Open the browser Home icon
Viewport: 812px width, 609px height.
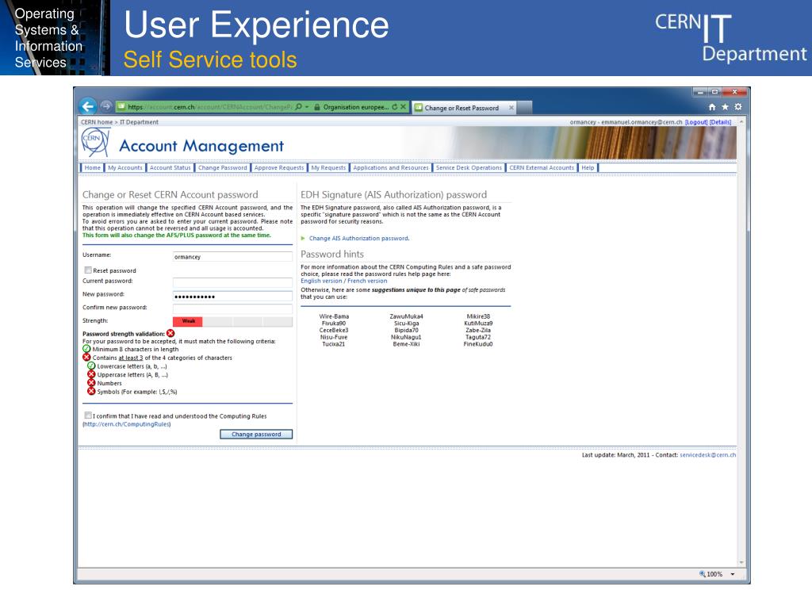tap(712, 107)
